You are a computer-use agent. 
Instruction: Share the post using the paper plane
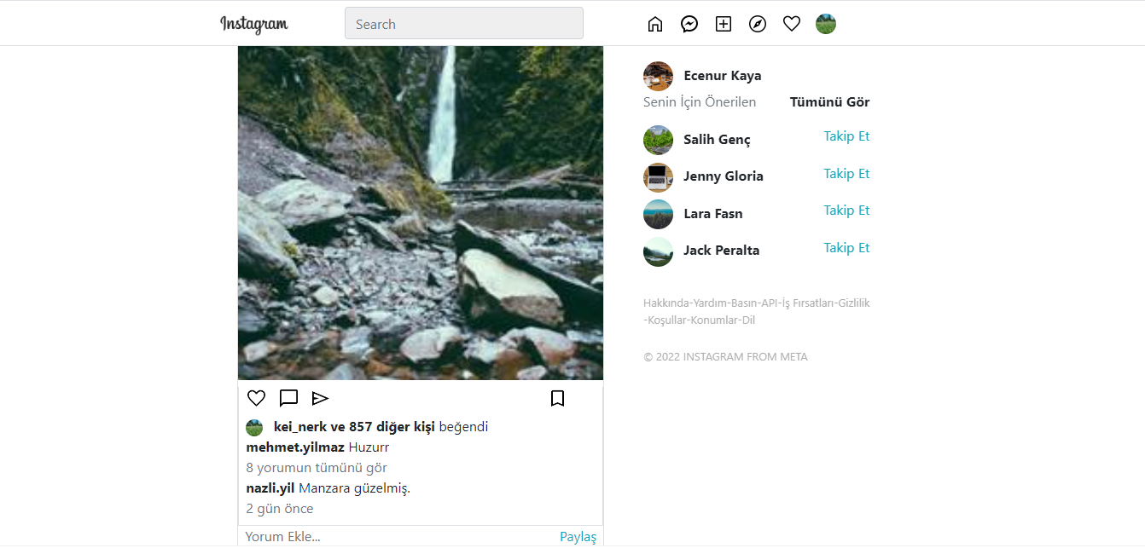point(320,398)
